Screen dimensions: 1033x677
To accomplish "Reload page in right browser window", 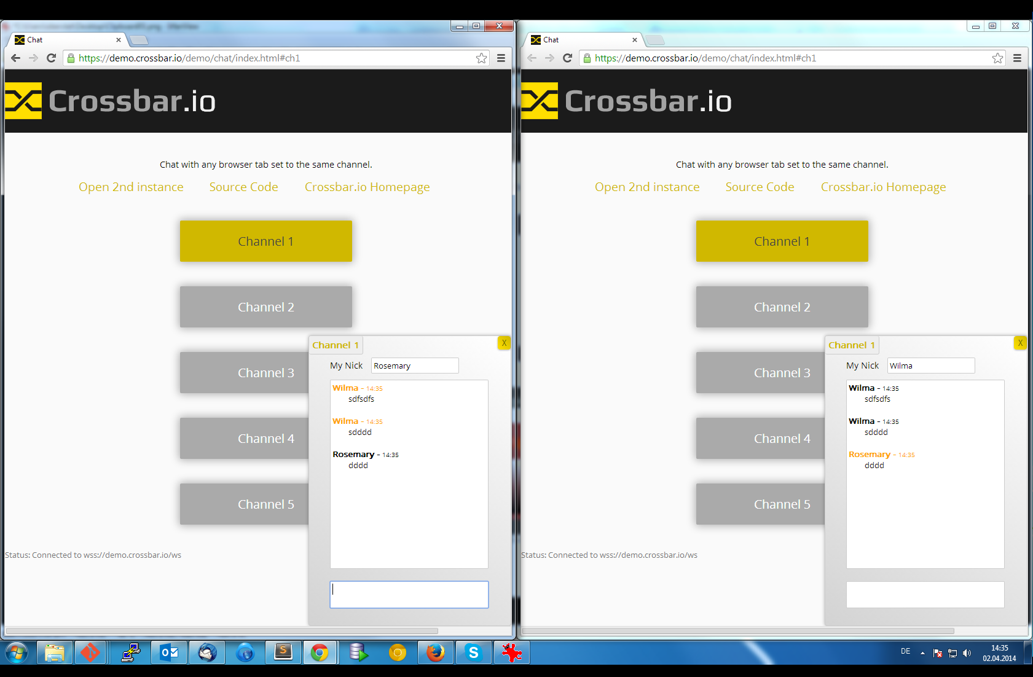I will tap(568, 58).
